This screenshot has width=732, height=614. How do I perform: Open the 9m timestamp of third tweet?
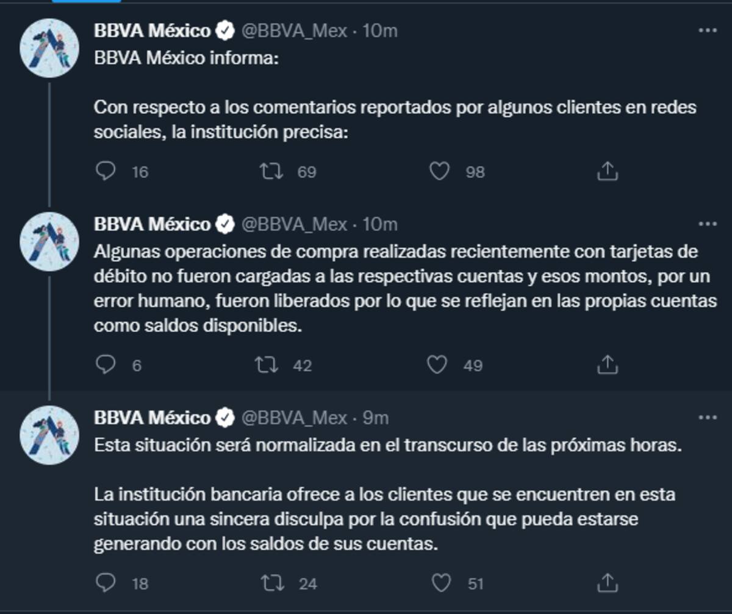pos(376,418)
